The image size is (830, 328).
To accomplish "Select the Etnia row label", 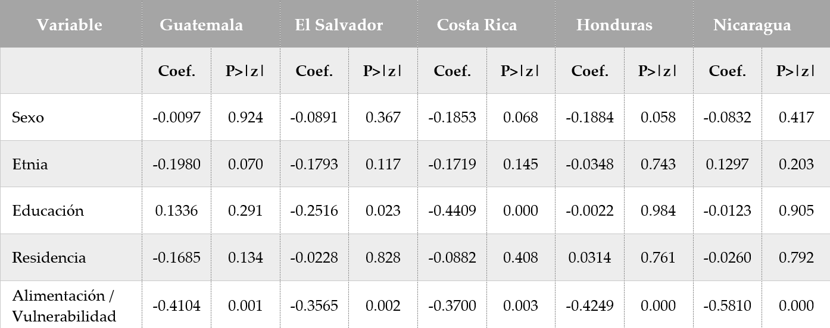I will coord(29,164).
